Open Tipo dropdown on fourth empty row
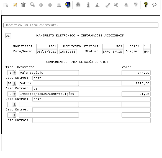The width and height of the screenshot is (162, 158). pos(15,104)
